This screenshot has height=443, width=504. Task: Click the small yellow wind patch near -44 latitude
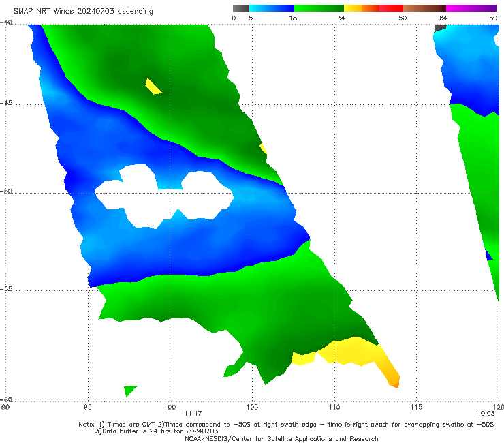(153, 87)
